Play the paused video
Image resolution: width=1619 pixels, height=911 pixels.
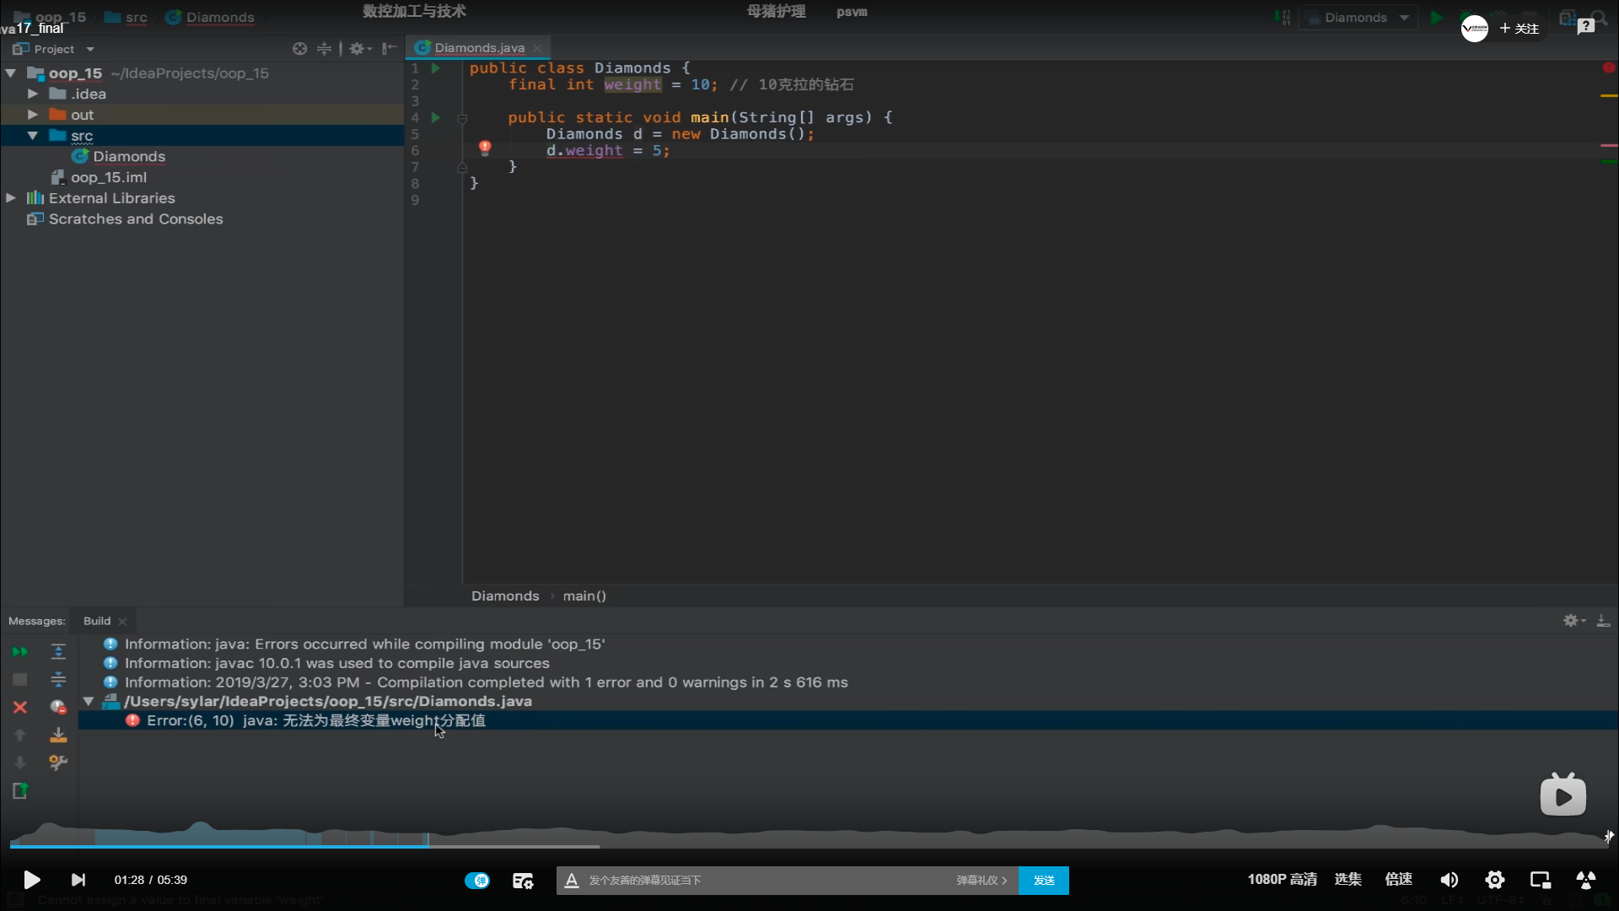31,880
